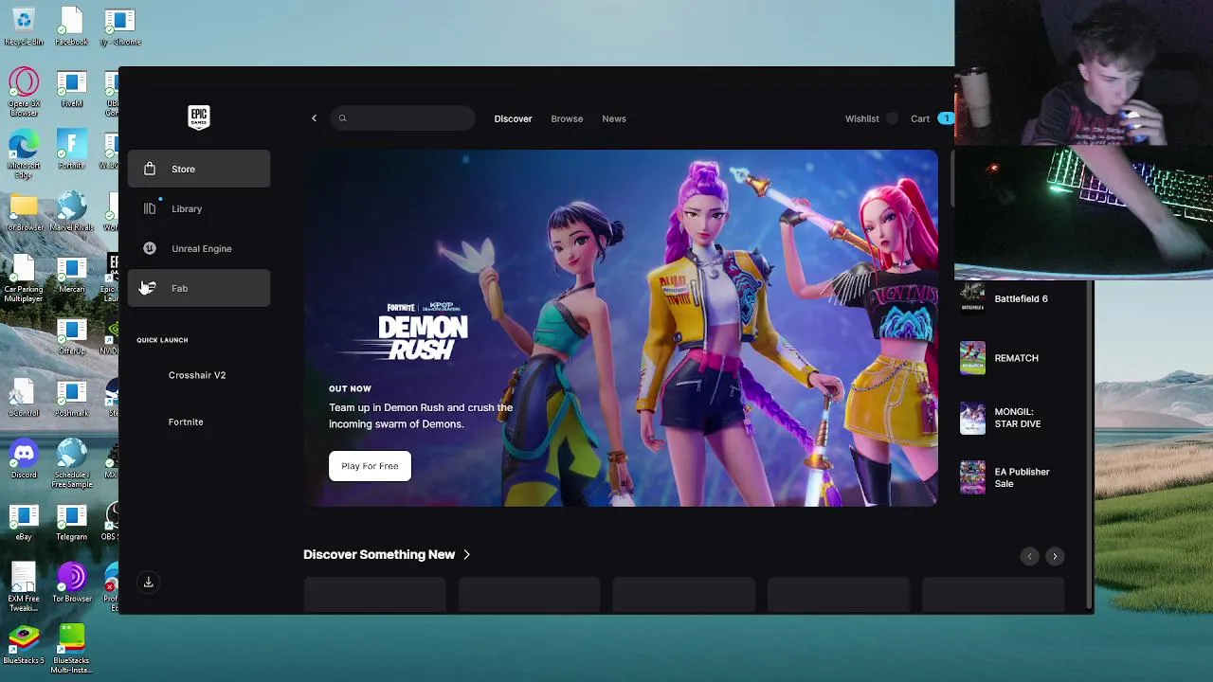This screenshot has height=682, width=1213.
Task: Switch to the News tab
Action: (x=614, y=118)
